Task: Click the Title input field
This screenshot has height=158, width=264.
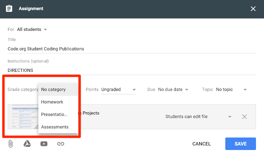Action: [132, 49]
